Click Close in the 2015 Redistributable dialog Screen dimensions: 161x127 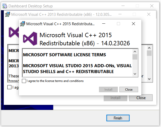(129, 89)
